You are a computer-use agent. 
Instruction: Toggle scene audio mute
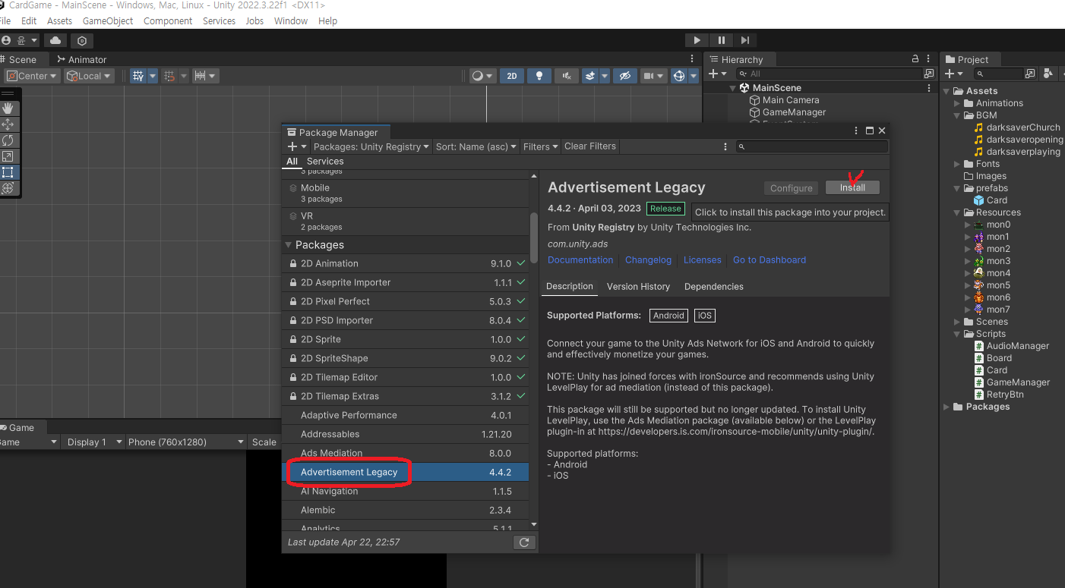coord(567,76)
